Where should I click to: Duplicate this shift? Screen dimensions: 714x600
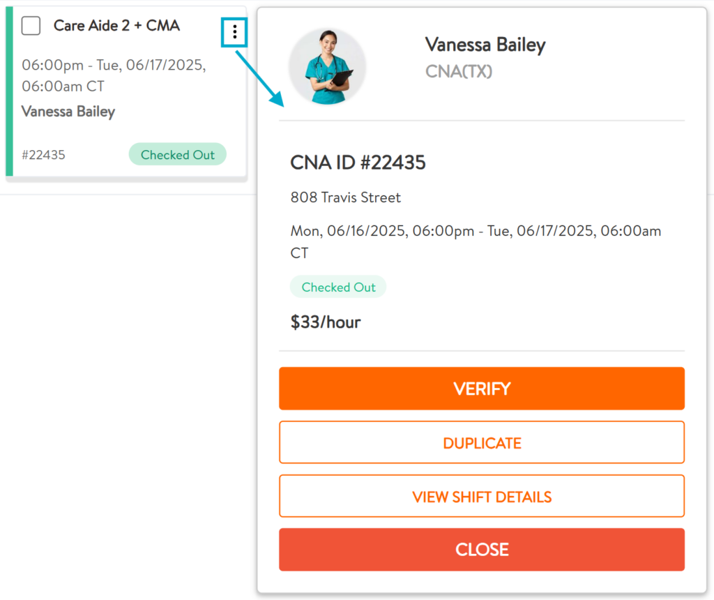[482, 442]
